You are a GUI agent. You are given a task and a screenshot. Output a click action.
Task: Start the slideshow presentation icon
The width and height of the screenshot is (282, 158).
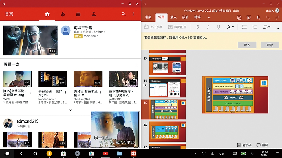click(x=249, y=18)
